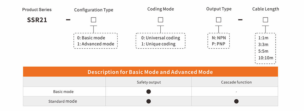304x111 pixels.
Task: Click the Configuration Type empty box
Action: (x=93, y=20)
